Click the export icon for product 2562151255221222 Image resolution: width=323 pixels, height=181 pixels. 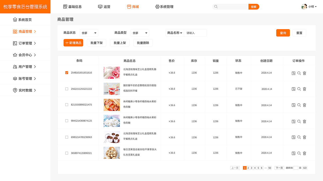(x=293, y=89)
